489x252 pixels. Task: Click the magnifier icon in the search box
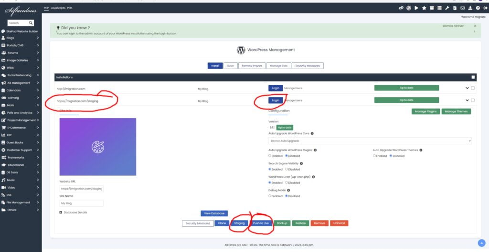pos(31,23)
